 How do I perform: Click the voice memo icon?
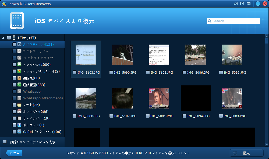click(x=19, y=125)
